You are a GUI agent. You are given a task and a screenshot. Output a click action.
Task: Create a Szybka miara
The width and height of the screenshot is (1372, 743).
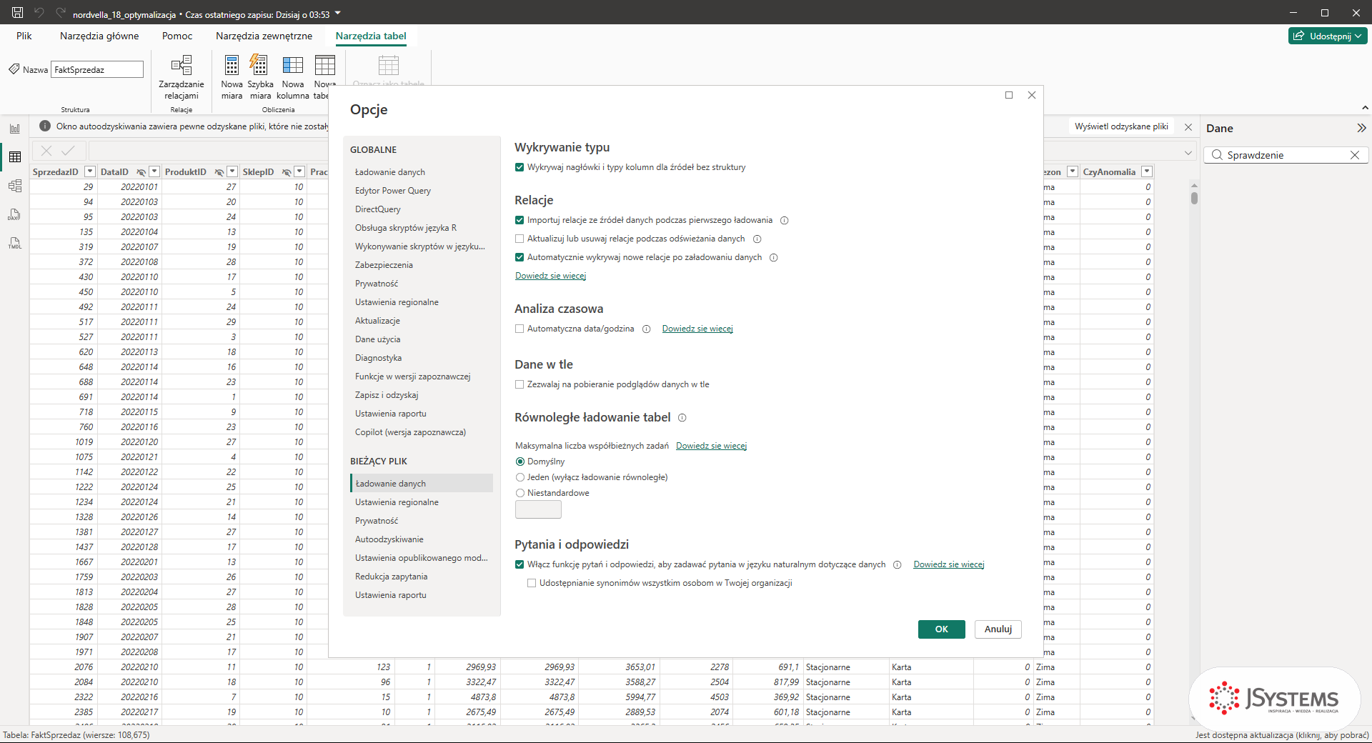coord(260,78)
